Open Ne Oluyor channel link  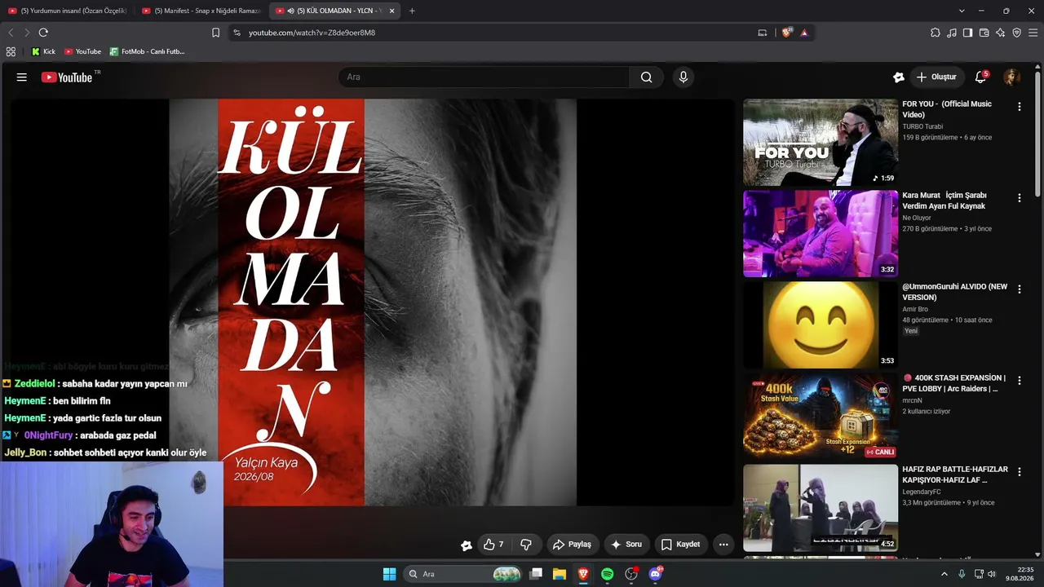(x=917, y=218)
